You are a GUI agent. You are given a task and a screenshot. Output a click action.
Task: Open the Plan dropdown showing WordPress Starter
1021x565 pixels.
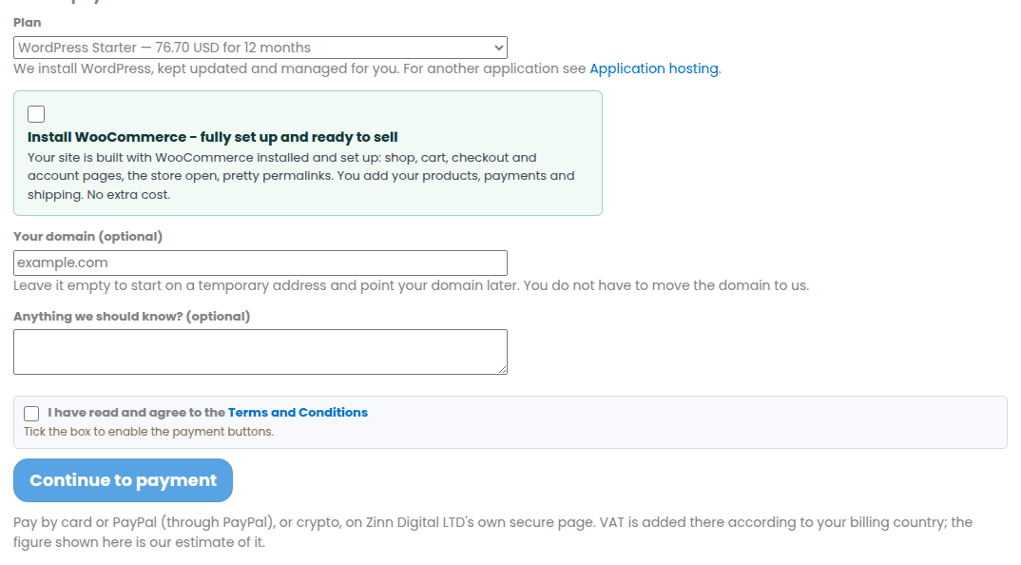point(260,48)
